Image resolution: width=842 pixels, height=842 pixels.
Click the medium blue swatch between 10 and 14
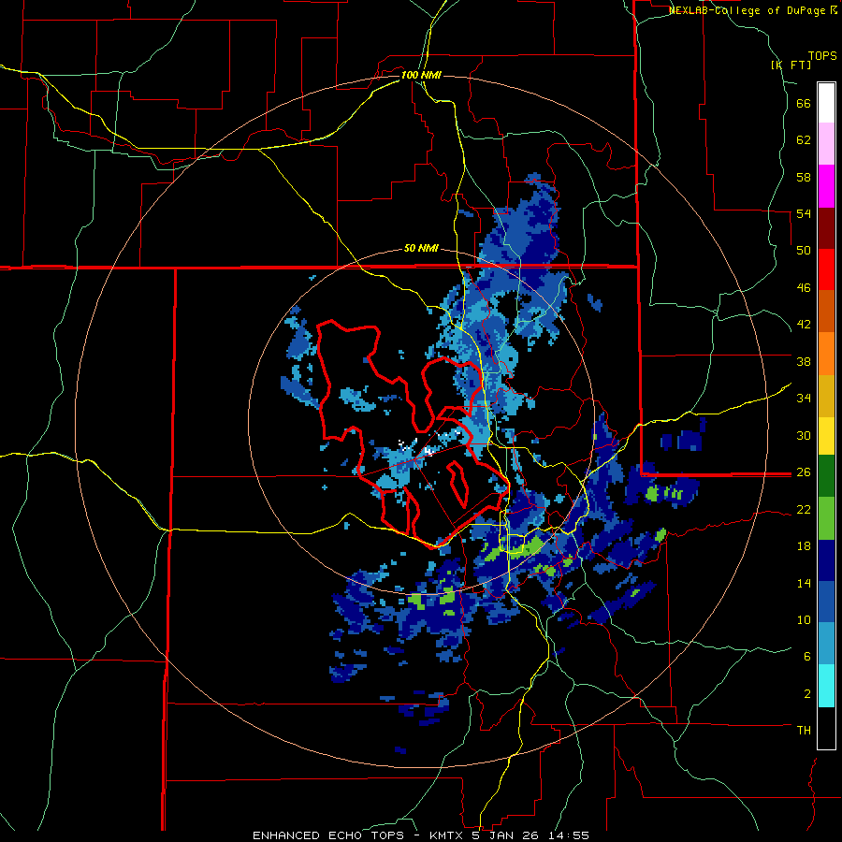point(826,602)
